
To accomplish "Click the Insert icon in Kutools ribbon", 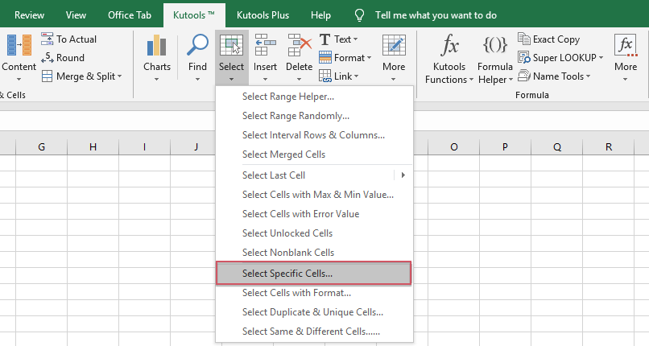I will tap(265, 48).
